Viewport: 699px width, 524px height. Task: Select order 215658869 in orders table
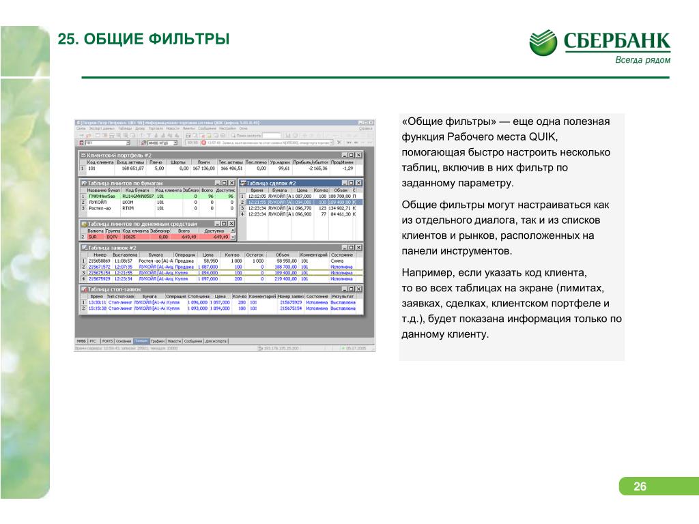click(x=222, y=261)
